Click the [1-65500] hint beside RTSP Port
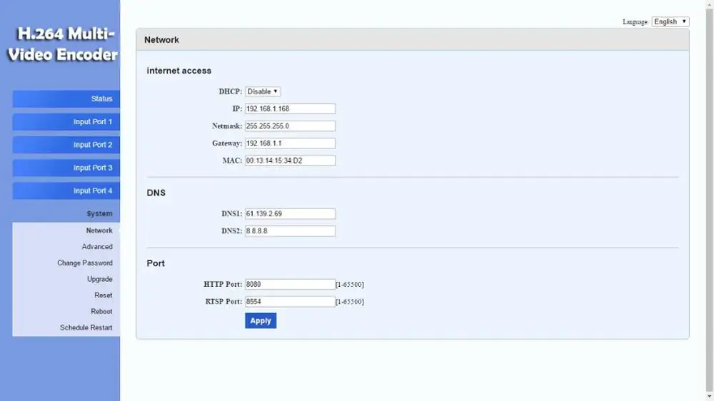This screenshot has width=714, height=401. coord(350,302)
